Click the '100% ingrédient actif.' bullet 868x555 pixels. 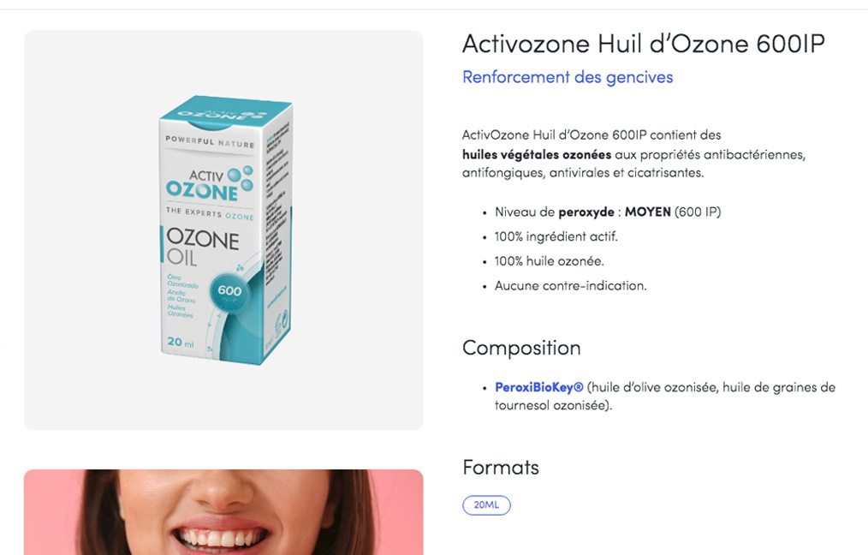[x=556, y=237]
